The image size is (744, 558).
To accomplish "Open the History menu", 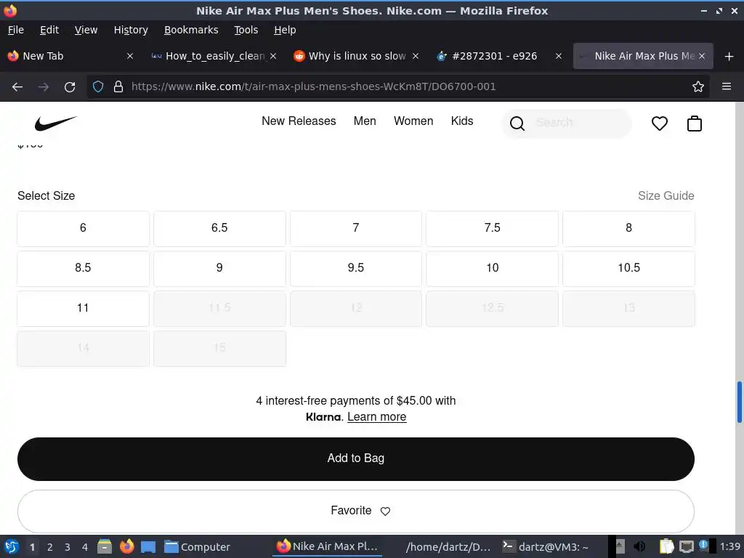I will 131,30.
